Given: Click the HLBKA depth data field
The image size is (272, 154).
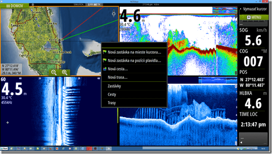Looking at the screenshot, I should click(x=253, y=101).
